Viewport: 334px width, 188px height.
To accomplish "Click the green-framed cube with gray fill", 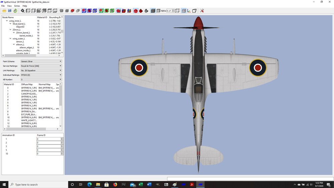I will [x=112, y=11].
